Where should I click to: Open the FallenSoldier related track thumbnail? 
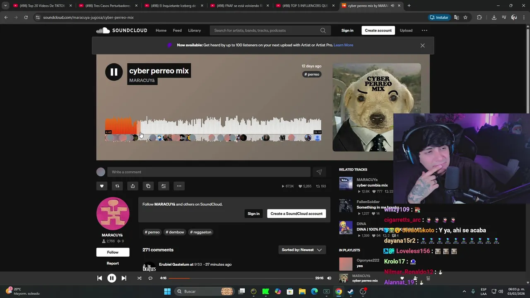346,206
